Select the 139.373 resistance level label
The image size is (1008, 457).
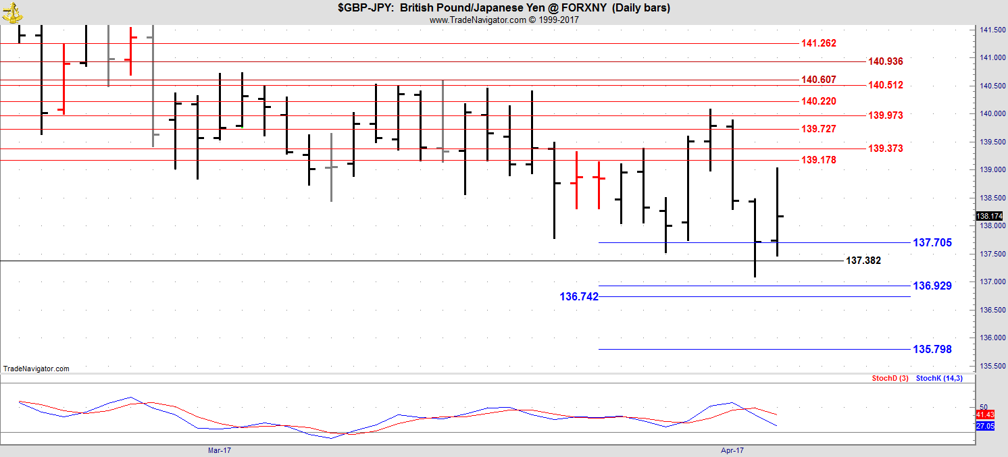tap(885, 149)
